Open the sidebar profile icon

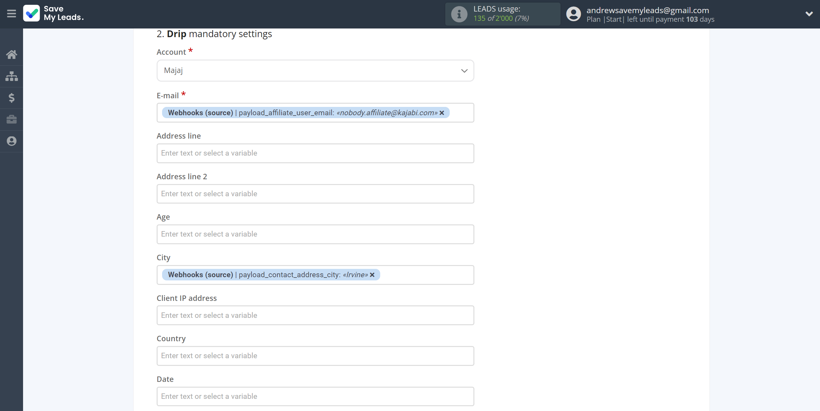(12, 141)
